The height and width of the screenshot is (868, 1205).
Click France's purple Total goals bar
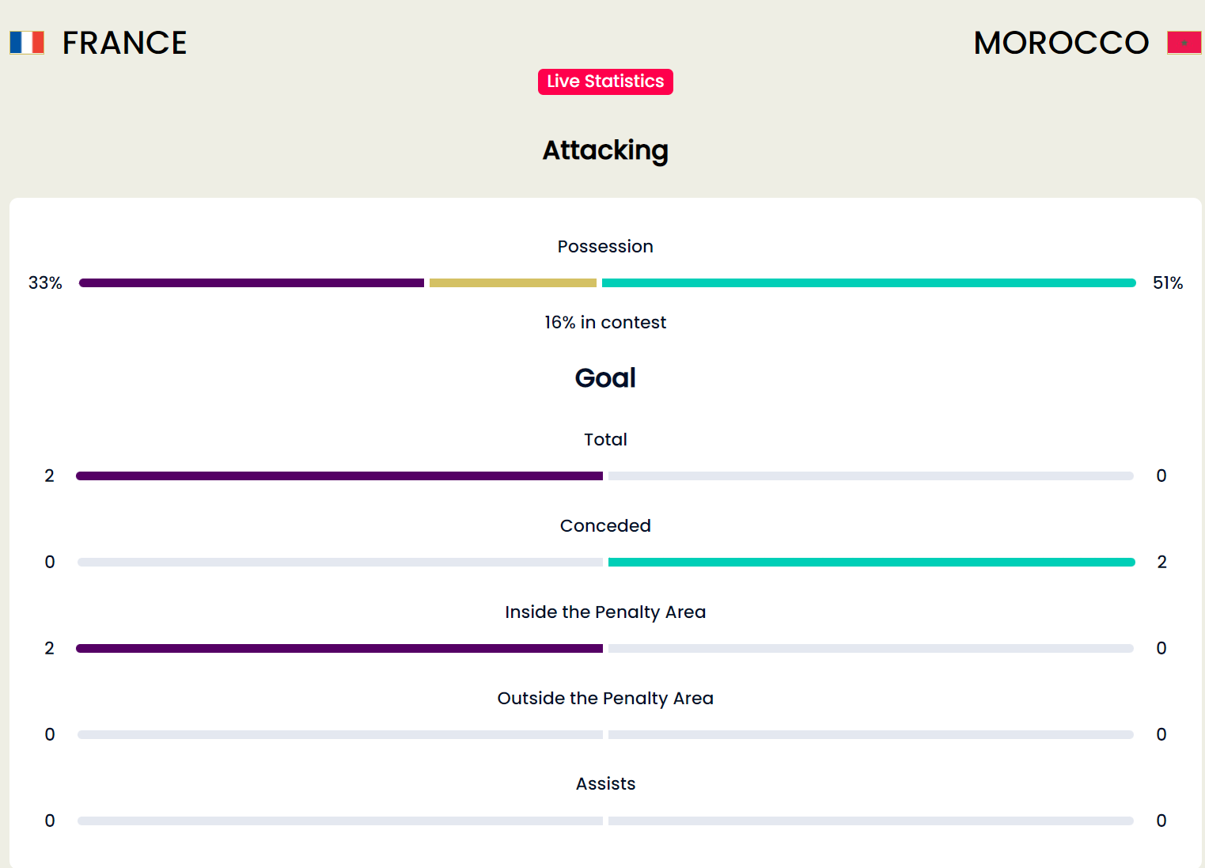coord(339,476)
